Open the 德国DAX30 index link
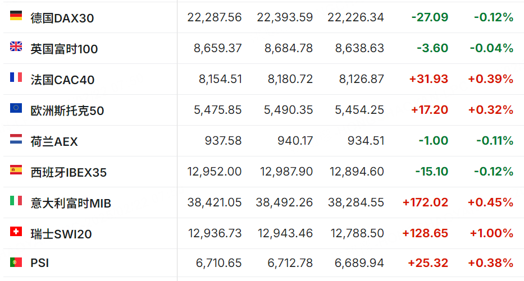Screen dimensions: 524x281 click(x=62, y=18)
